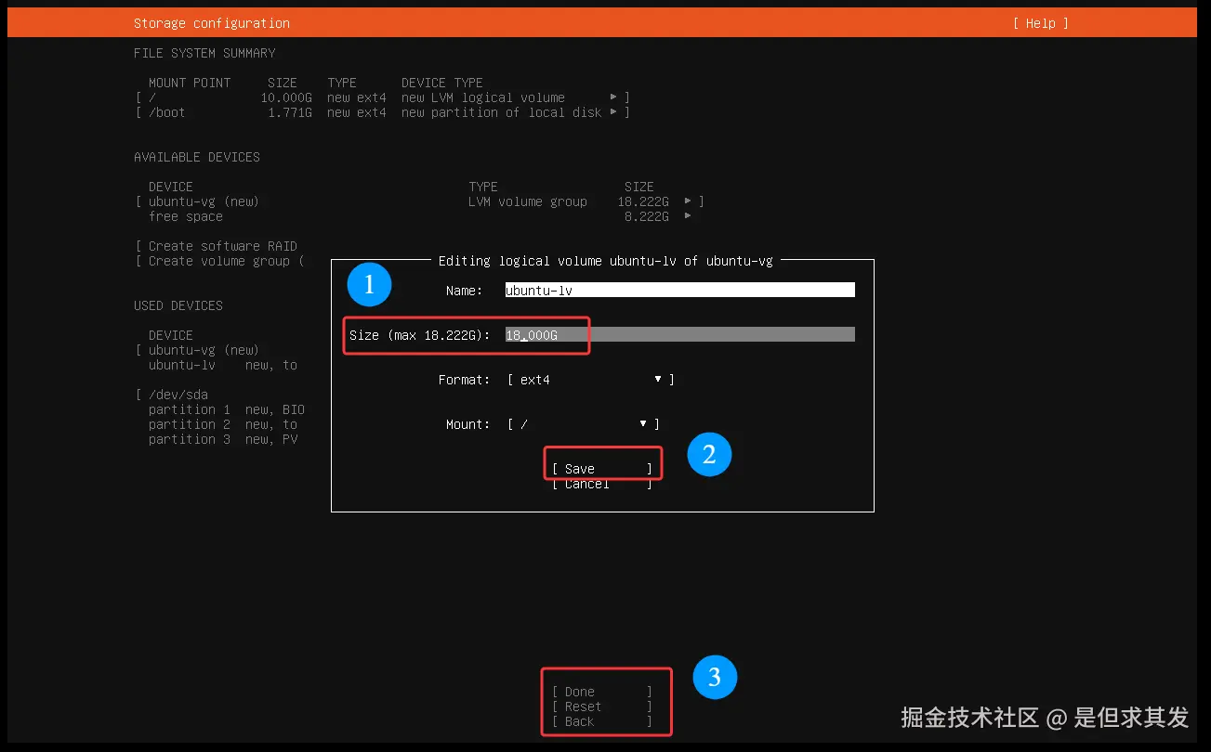
Task: Go Back from storage configuration
Action: coord(605,720)
